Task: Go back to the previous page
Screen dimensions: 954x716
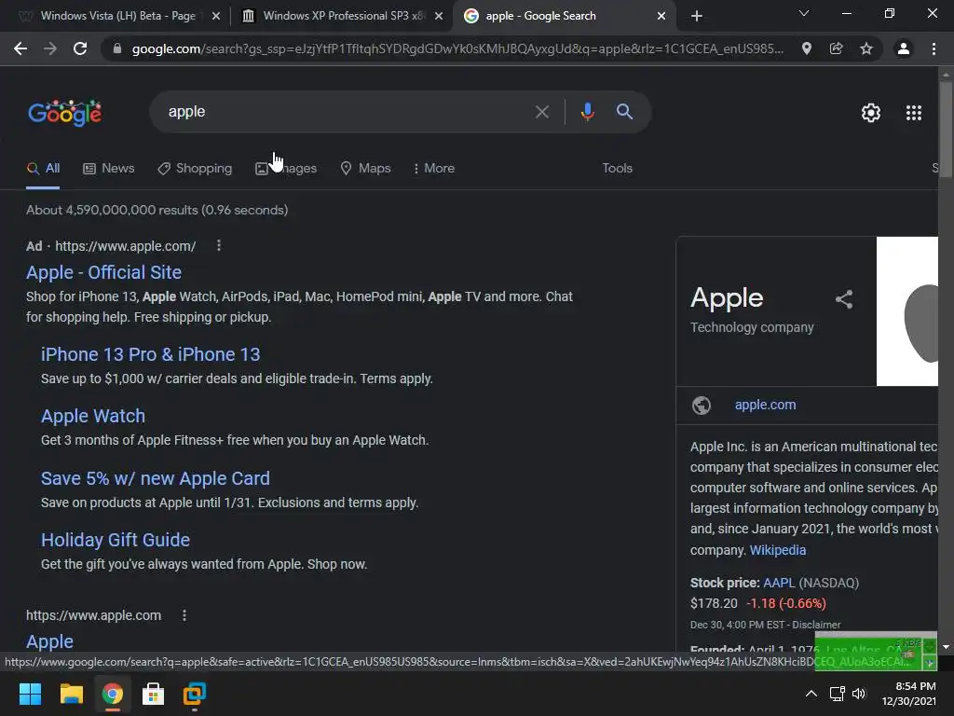Action: pos(20,48)
